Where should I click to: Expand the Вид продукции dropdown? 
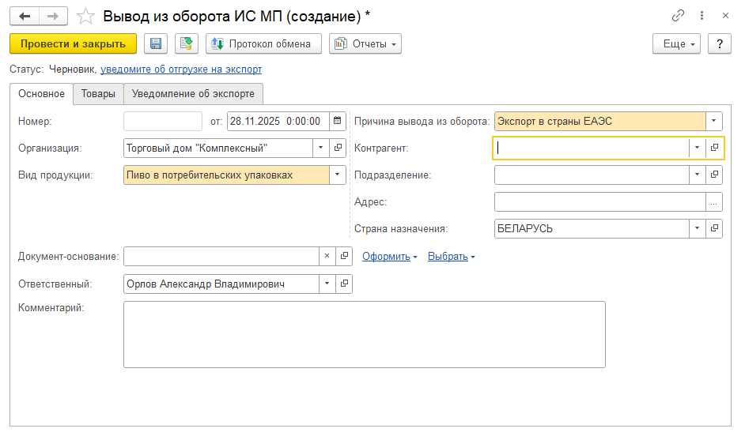pyautogui.click(x=338, y=175)
